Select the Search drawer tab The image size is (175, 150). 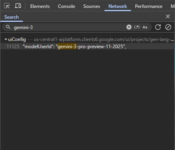coord(12,17)
